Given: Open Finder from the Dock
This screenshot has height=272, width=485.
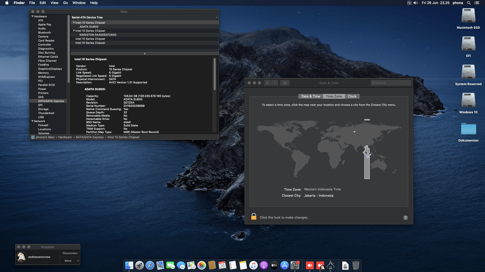Looking at the screenshot, I should (x=129, y=265).
